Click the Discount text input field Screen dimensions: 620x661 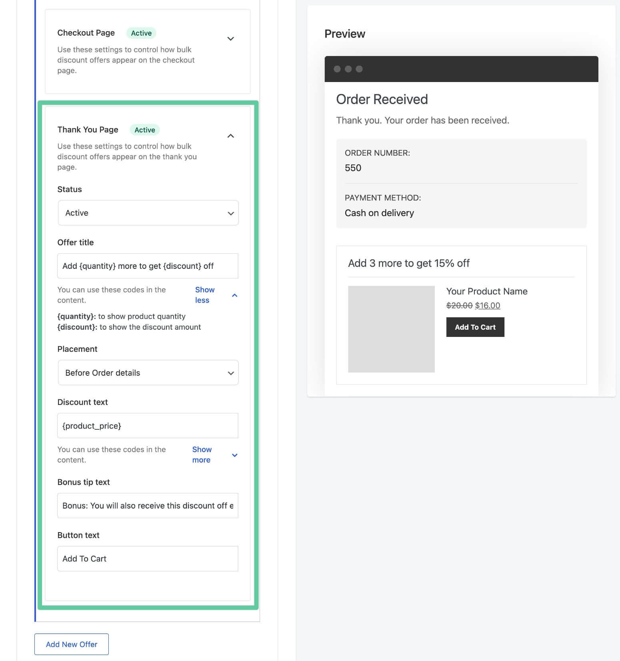[x=148, y=426]
